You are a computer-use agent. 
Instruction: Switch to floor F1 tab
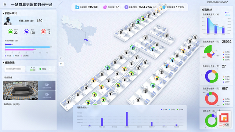61,64
